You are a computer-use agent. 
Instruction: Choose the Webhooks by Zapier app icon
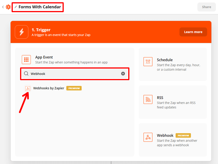coord(28,88)
